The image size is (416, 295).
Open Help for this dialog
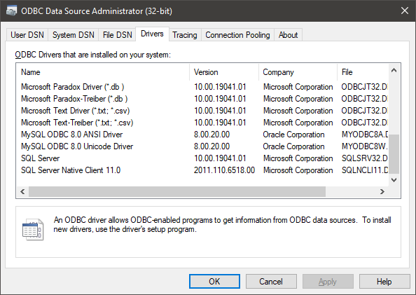click(x=384, y=281)
